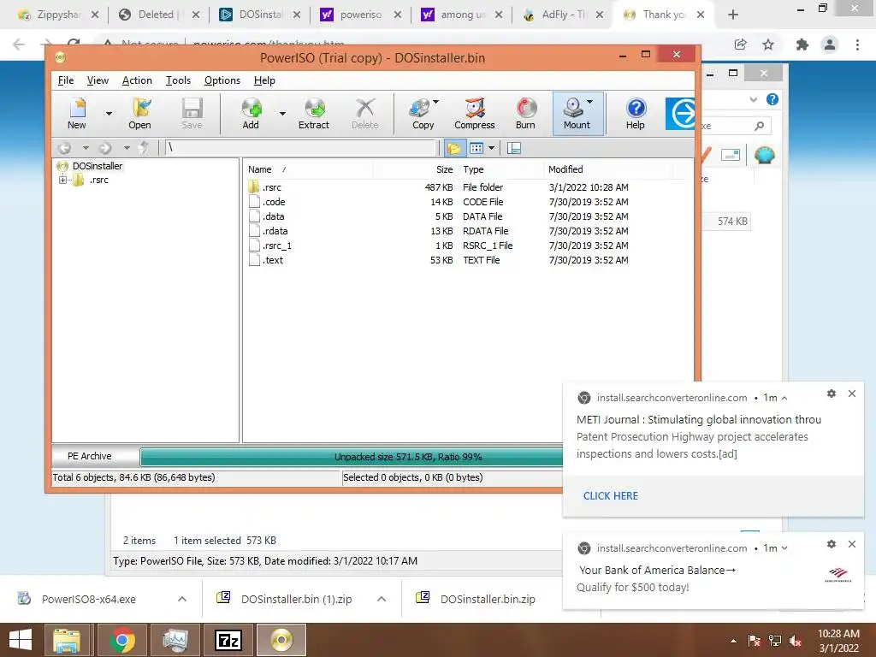Open the Chrome profile avatar icon

[x=830, y=44]
